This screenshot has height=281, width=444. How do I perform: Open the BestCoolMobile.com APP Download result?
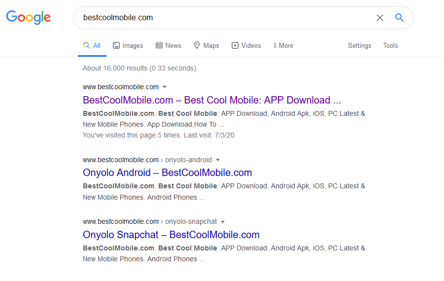tap(212, 100)
